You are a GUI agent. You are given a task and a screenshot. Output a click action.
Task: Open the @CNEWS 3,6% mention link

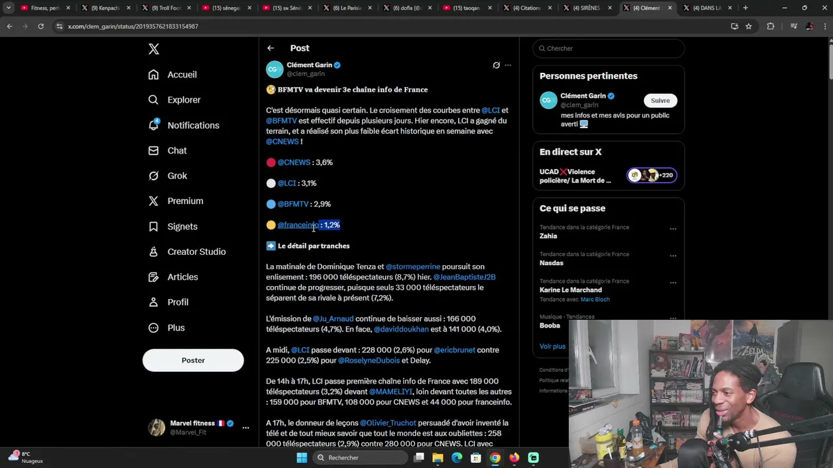click(x=294, y=162)
